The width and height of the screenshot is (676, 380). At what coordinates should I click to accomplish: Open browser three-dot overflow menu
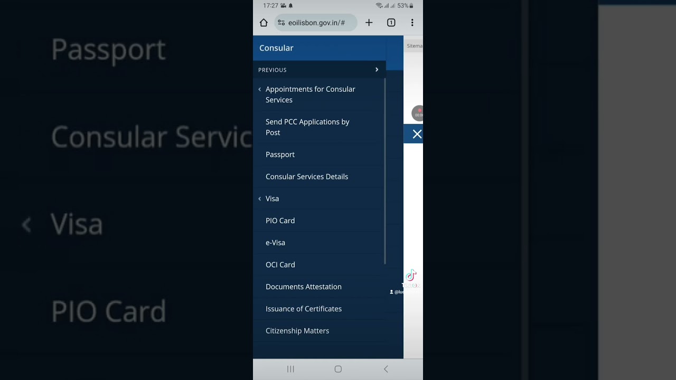(412, 23)
